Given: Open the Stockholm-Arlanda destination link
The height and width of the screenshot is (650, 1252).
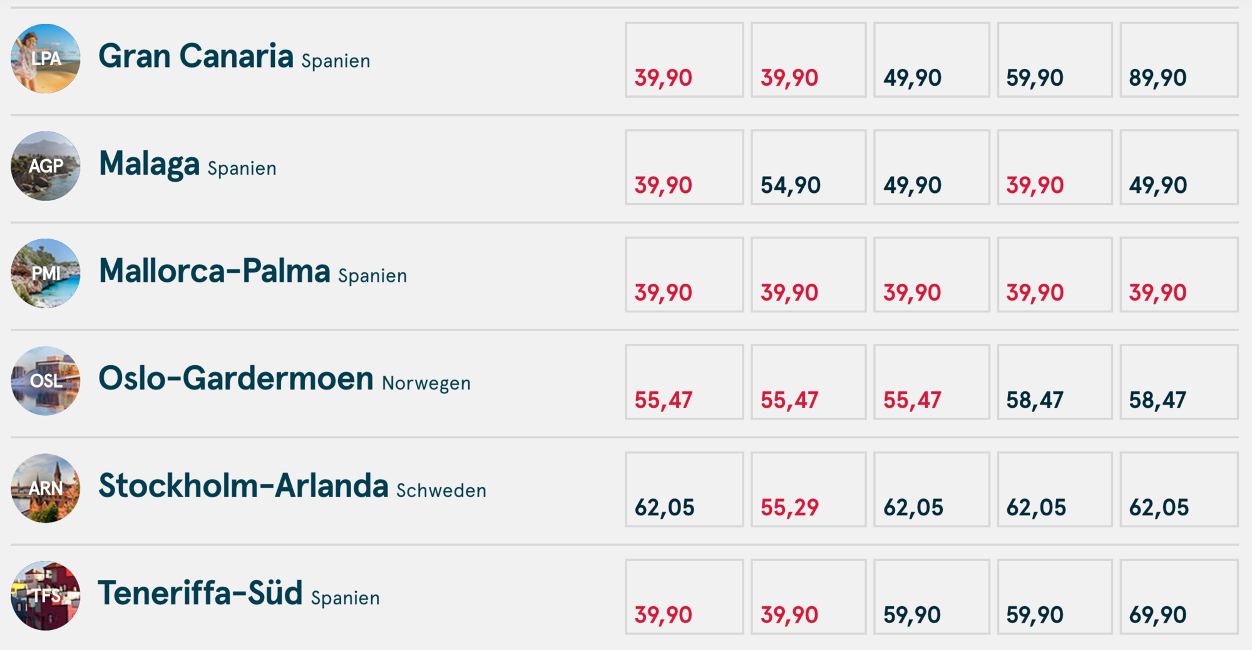Looking at the screenshot, I should pyautogui.click(x=244, y=486).
